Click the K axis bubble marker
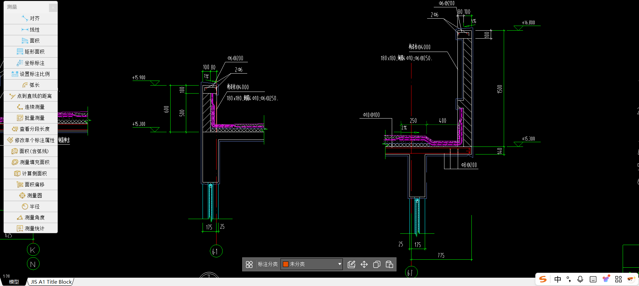639x286 pixels. 33,250
